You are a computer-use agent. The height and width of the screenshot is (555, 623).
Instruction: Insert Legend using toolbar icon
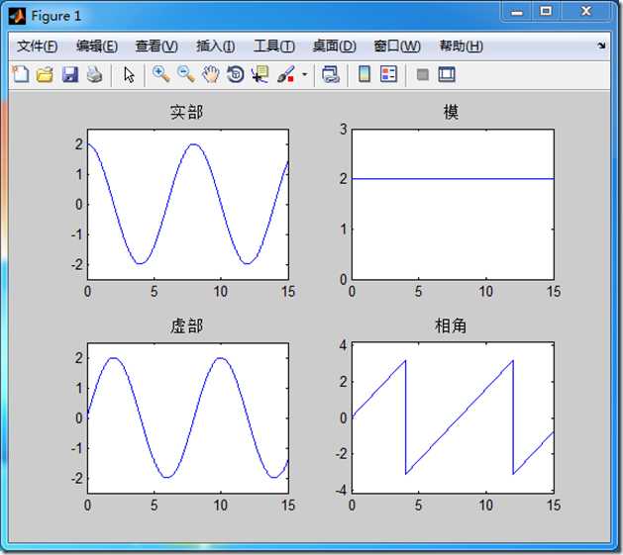point(388,74)
